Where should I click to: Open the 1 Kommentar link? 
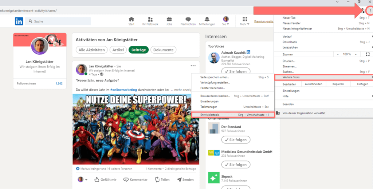[154, 169]
